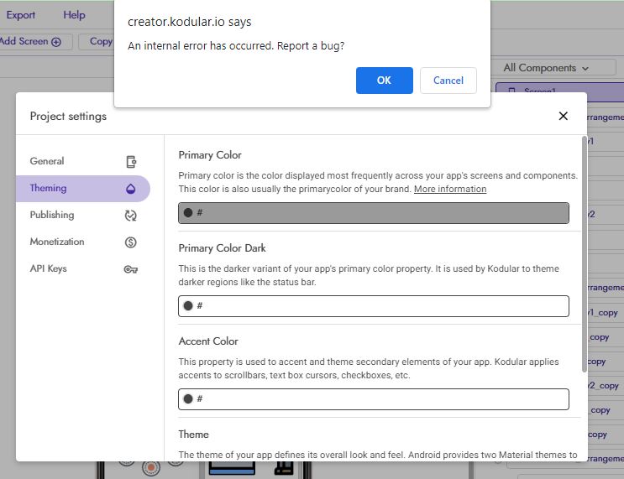Image resolution: width=624 pixels, height=479 pixels.
Task: Open the General settings tab
Action: tap(47, 161)
